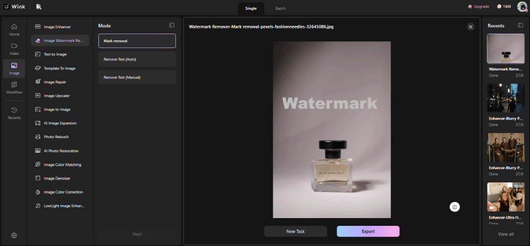Open the old sepia photo thumbnail
This screenshot has width=530, height=246.
506,147
